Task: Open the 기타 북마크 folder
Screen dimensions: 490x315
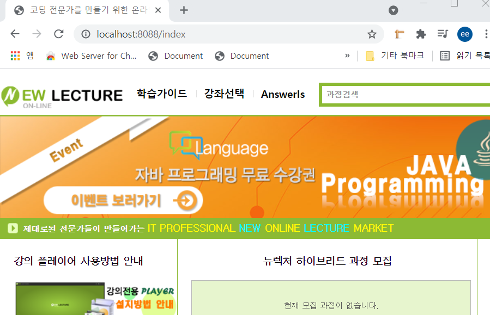Action: (x=395, y=56)
